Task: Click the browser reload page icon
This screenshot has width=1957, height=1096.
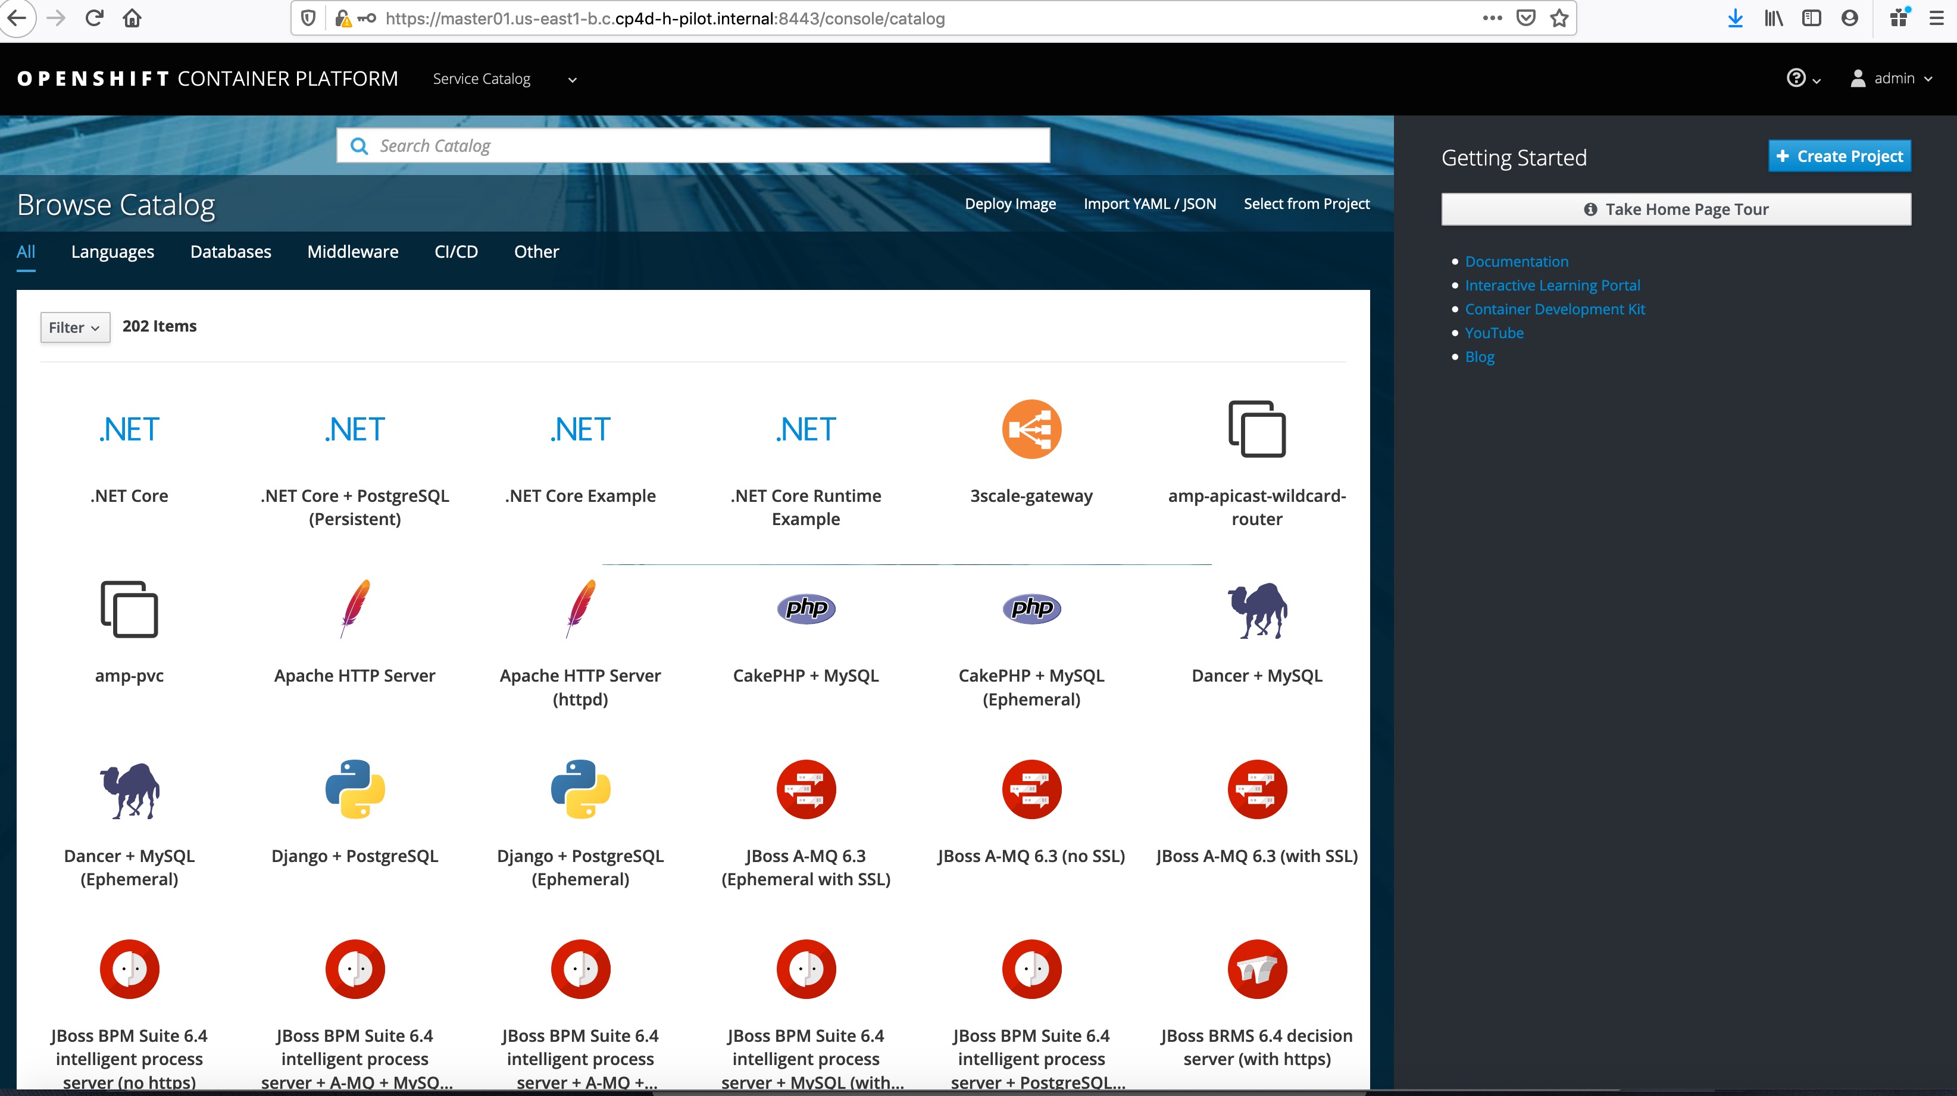Action: [x=94, y=18]
